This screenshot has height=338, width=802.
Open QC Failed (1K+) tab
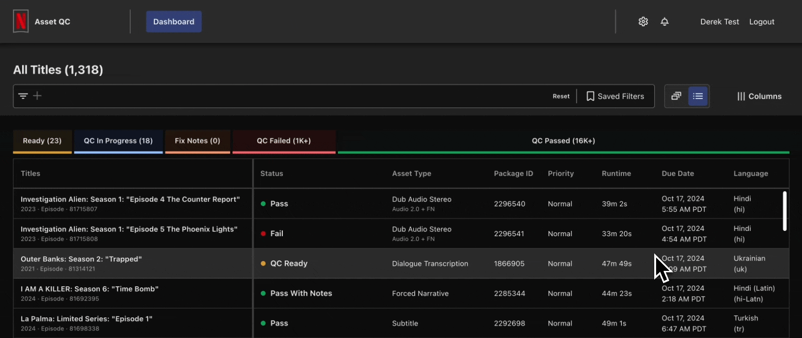point(284,141)
